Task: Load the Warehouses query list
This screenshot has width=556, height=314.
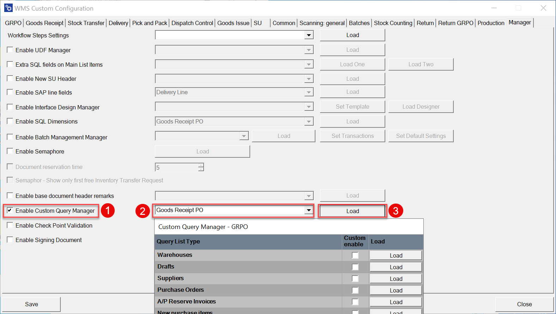Action: (396, 255)
